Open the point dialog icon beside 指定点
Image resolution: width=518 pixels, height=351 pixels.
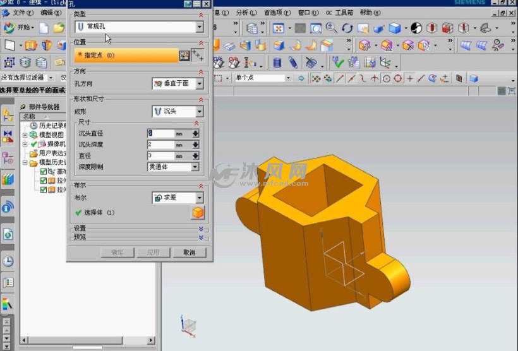coord(185,56)
